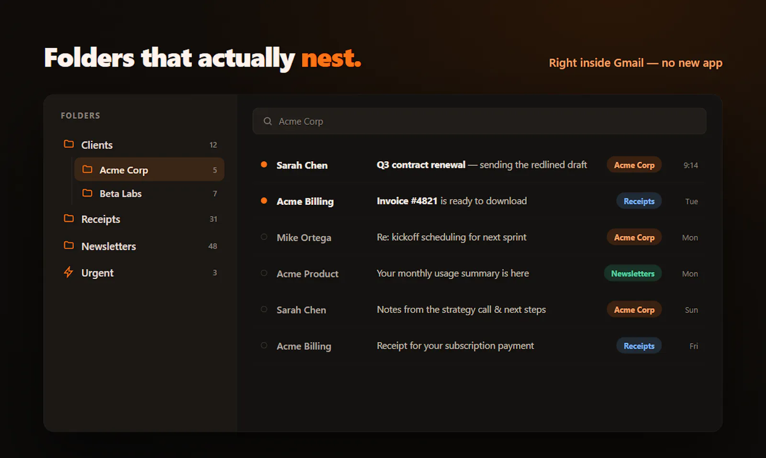Screen dimensions: 766x458
Task: Open the Newsletters folder
Action: pos(141,246)
